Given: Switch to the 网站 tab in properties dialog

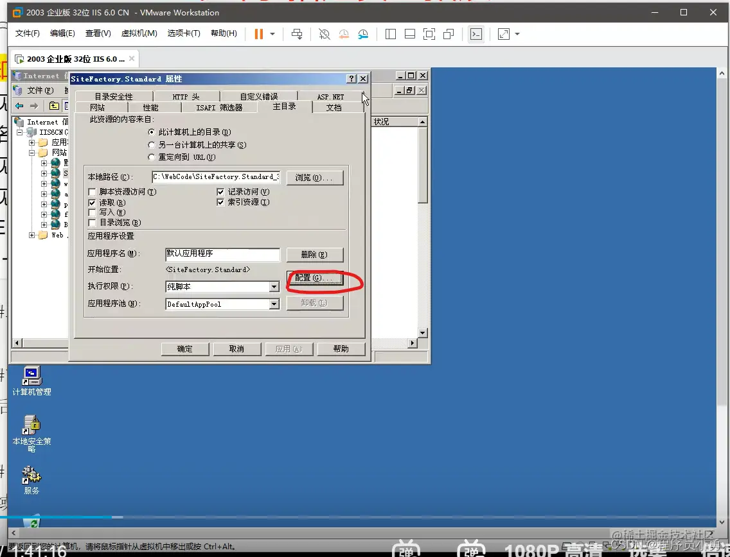Looking at the screenshot, I should [97, 107].
